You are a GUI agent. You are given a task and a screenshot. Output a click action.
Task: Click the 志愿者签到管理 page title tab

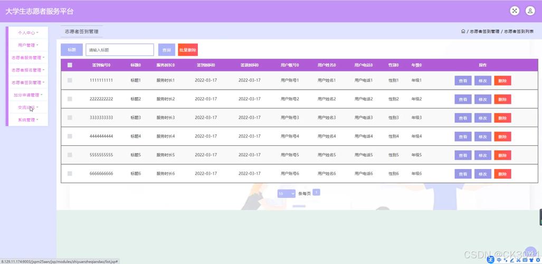click(x=82, y=32)
